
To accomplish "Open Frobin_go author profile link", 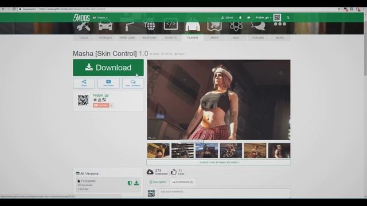I will [101, 96].
